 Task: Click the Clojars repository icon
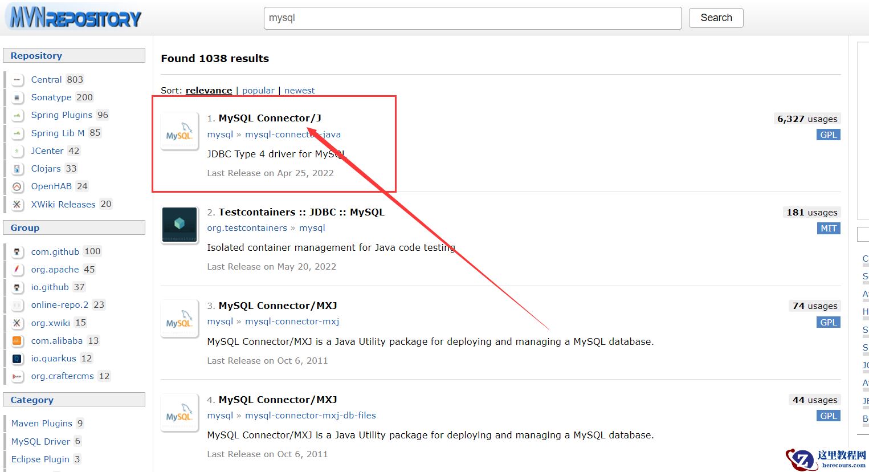[17, 169]
